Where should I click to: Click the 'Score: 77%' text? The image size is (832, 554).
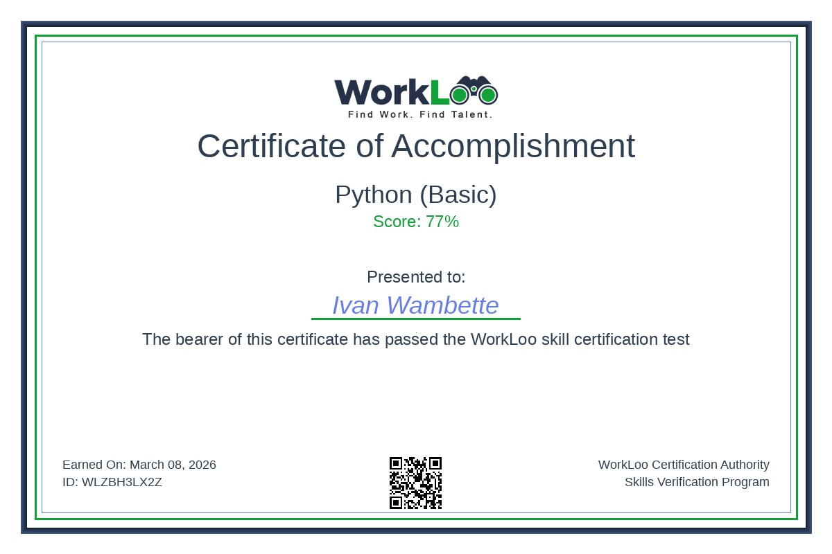[416, 222]
